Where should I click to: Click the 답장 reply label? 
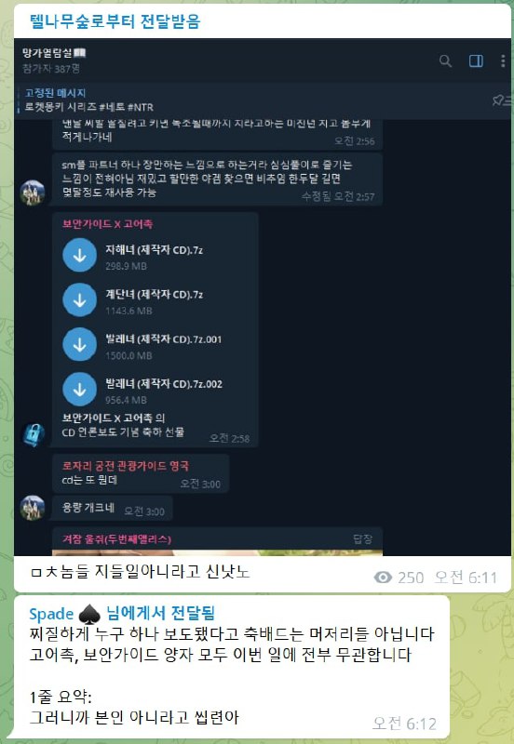(x=362, y=539)
